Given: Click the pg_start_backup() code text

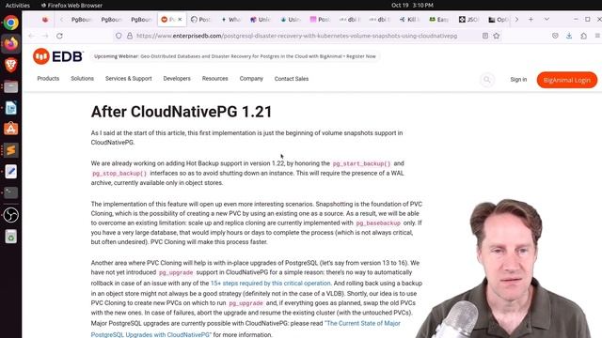Looking at the screenshot, I should (x=361, y=163).
